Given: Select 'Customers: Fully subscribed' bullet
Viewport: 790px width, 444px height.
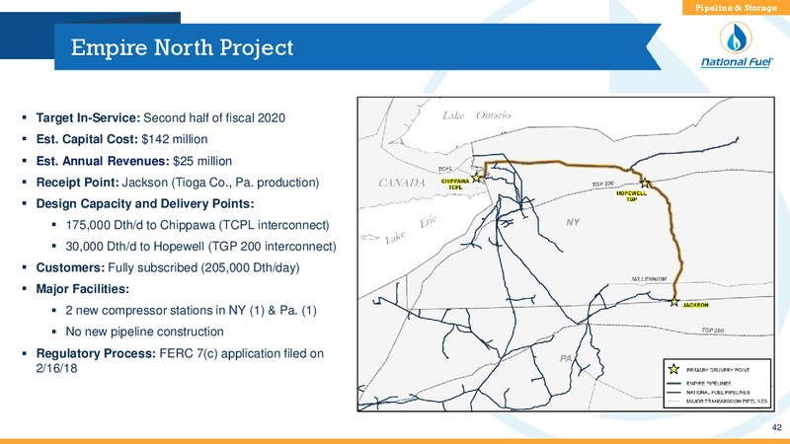Looking at the screenshot, I should (168, 267).
